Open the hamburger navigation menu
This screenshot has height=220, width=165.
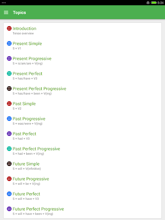click(x=6, y=12)
